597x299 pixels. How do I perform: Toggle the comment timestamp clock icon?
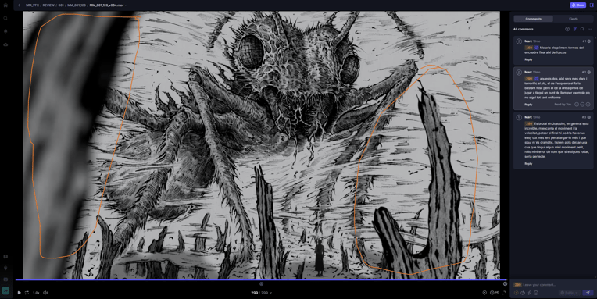point(517,293)
